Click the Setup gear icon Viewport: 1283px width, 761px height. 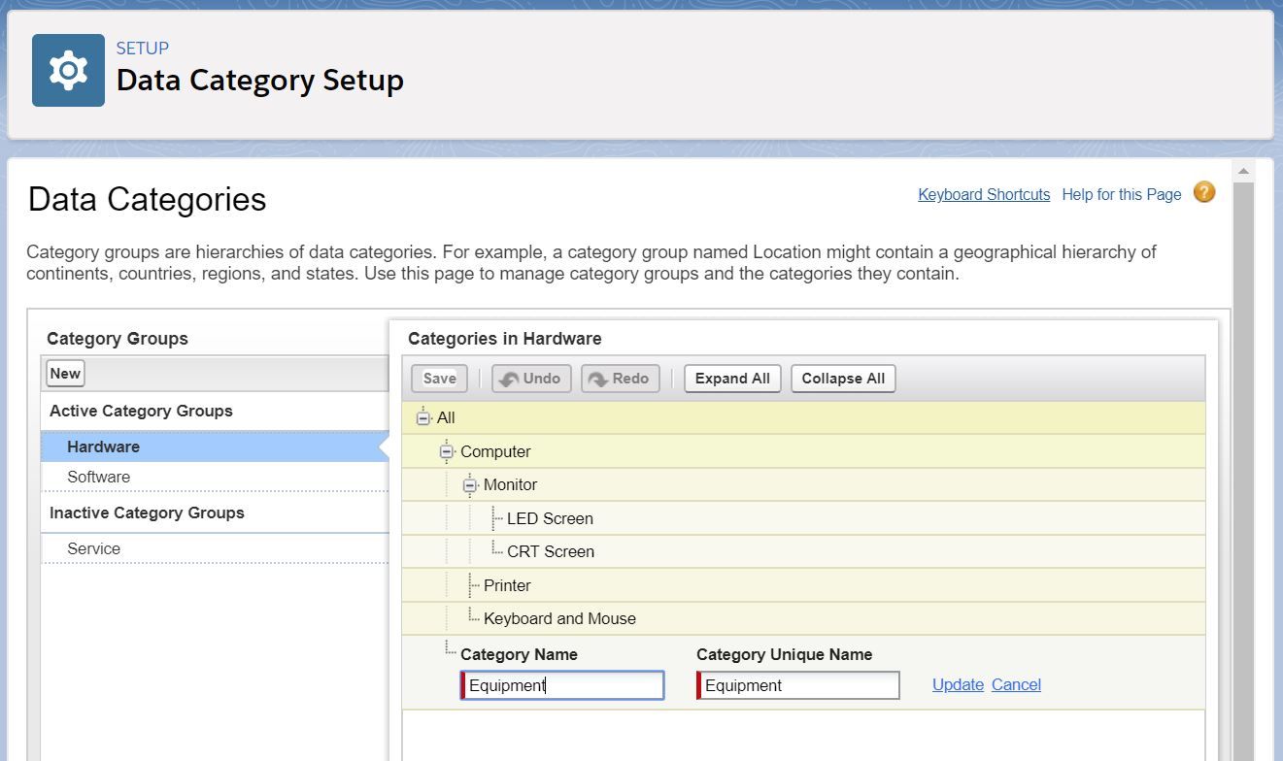pyautogui.click(x=68, y=71)
